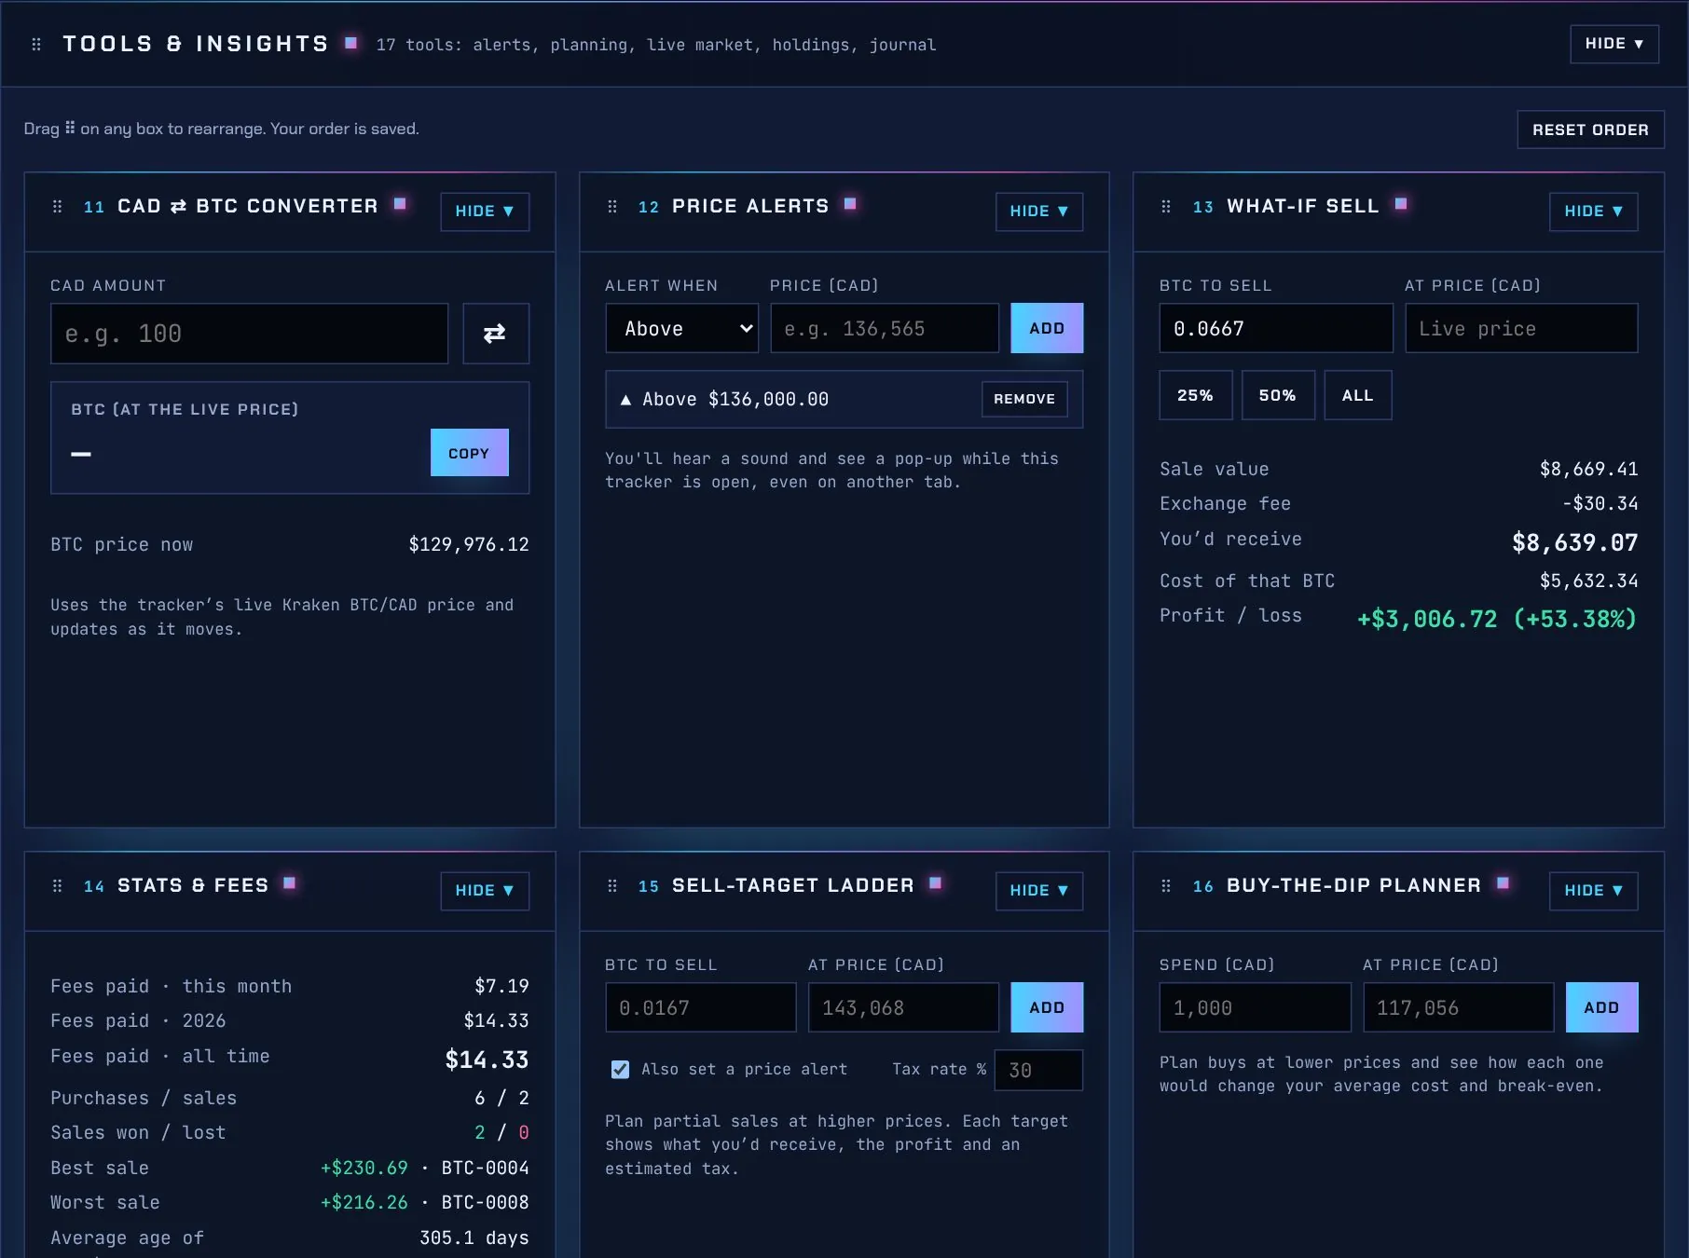
Task: Hide the Sell-Target Ladder panel
Action: click(1039, 891)
